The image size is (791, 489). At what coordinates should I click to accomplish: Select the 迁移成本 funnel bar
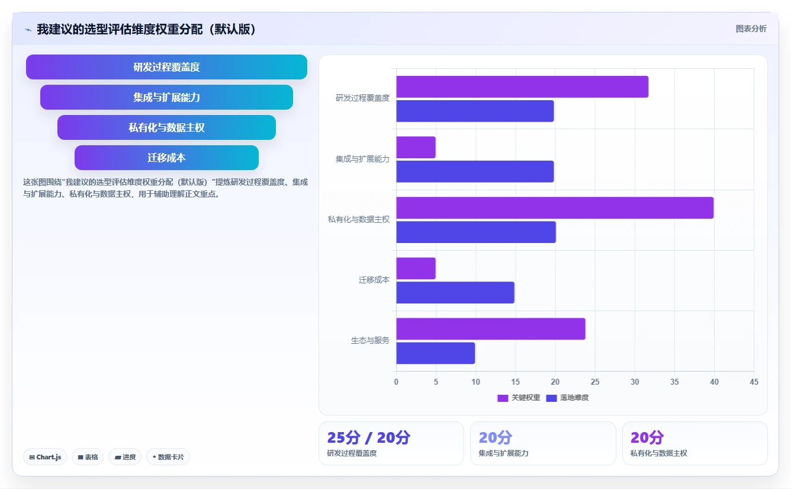click(166, 158)
